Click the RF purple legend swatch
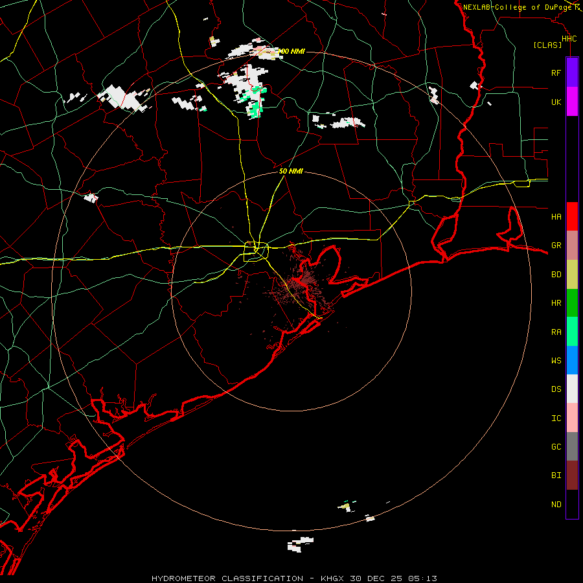Screen dimensions: 583x583 (572, 73)
